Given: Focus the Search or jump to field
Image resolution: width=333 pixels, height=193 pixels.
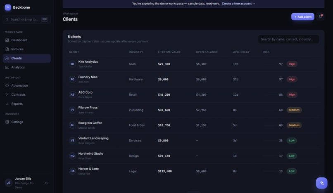Looking at the screenshot, I should click(26, 19).
